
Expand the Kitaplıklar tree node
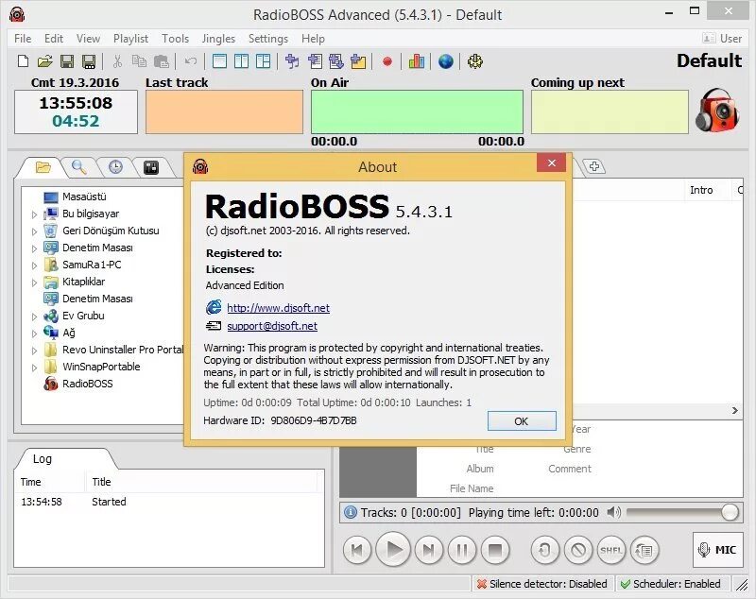click(x=34, y=282)
